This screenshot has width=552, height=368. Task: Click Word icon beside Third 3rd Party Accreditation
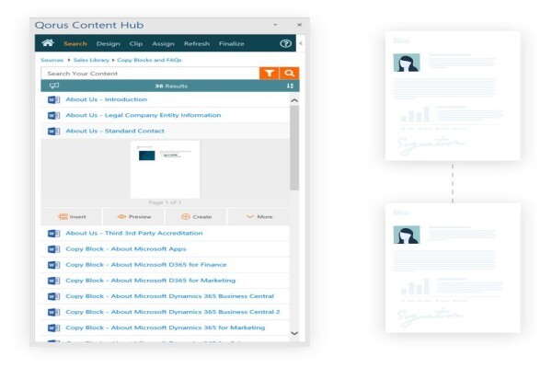[53, 233]
